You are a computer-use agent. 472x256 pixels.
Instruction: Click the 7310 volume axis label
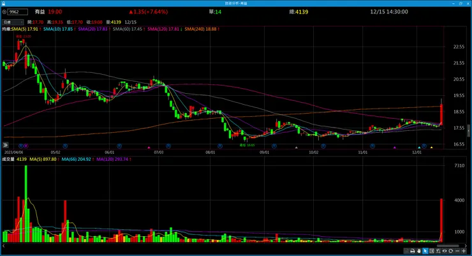click(459, 165)
